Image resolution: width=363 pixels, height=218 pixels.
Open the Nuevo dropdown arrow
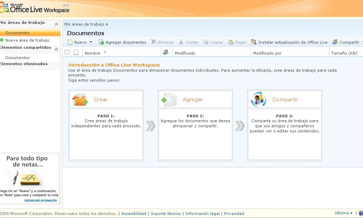(x=91, y=42)
